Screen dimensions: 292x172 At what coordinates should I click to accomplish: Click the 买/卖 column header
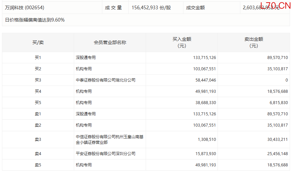coord(38,42)
